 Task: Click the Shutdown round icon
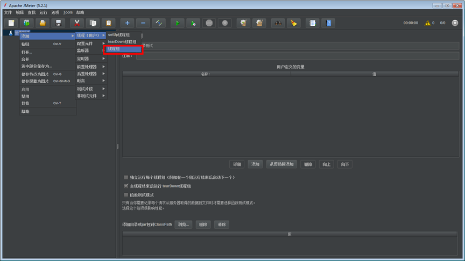tap(225, 23)
